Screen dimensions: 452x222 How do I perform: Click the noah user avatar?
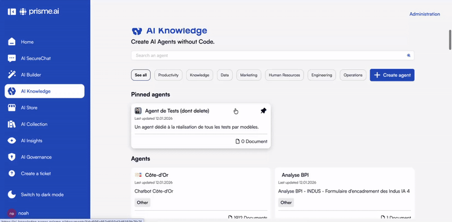coord(11,214)
